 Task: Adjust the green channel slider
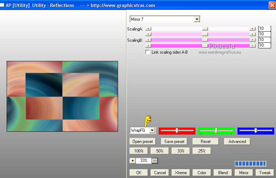pos(216,131)
